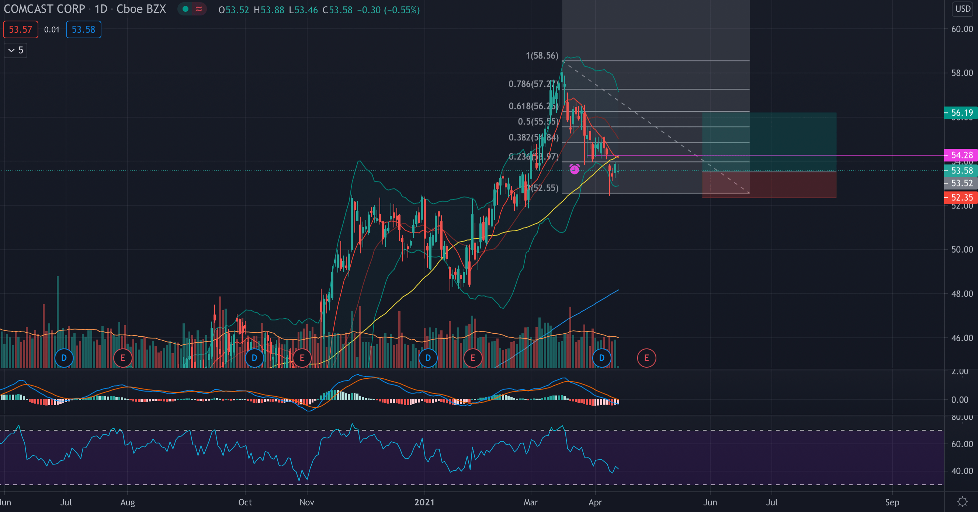Click the COMCAST CORP symbol title
The height and width of the screenshot is (512, 978).
click(x=44, y=9)
